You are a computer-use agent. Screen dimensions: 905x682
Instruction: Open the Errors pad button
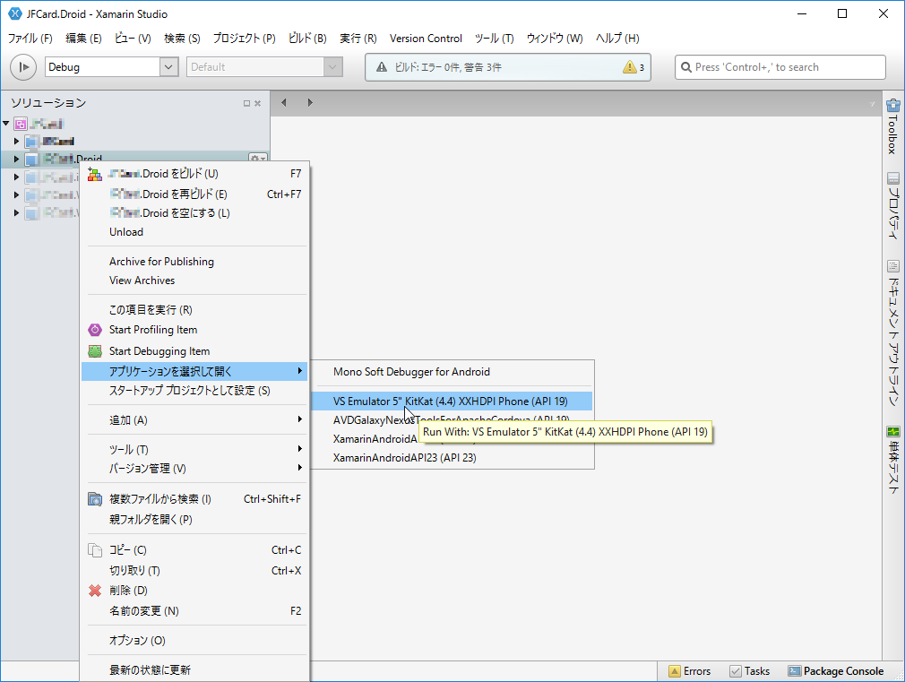pyautogui.click(x=690, y=671)
